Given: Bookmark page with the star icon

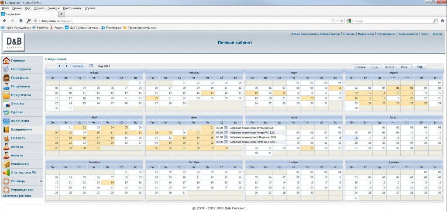Looking at the screenshot, I should point(333,21).
